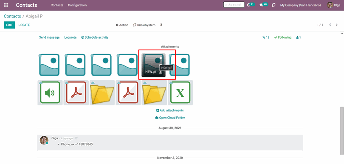This screenshot has width=344, height=164.
Task: Click scrollbar up arrow
Action: click(342, 34)
